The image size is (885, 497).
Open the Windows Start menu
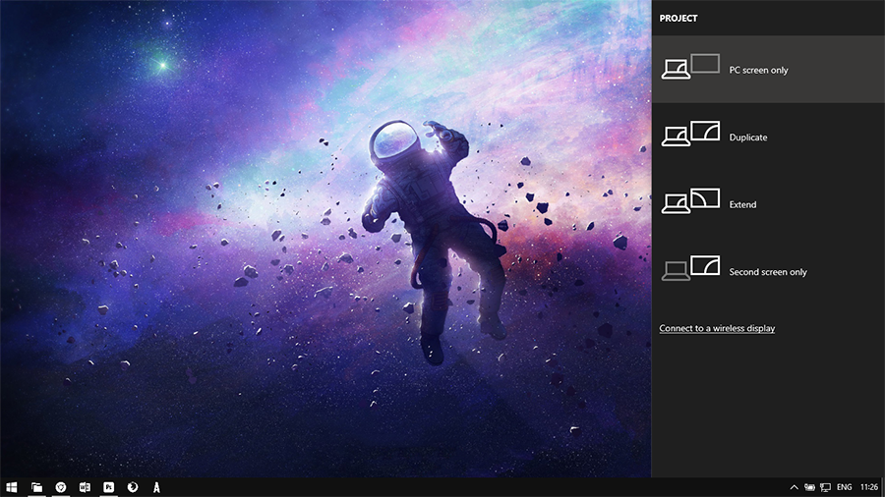11,487
